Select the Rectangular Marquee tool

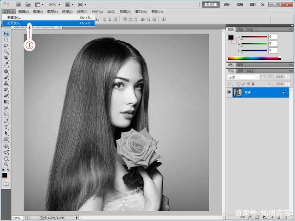tap(6, 40)
